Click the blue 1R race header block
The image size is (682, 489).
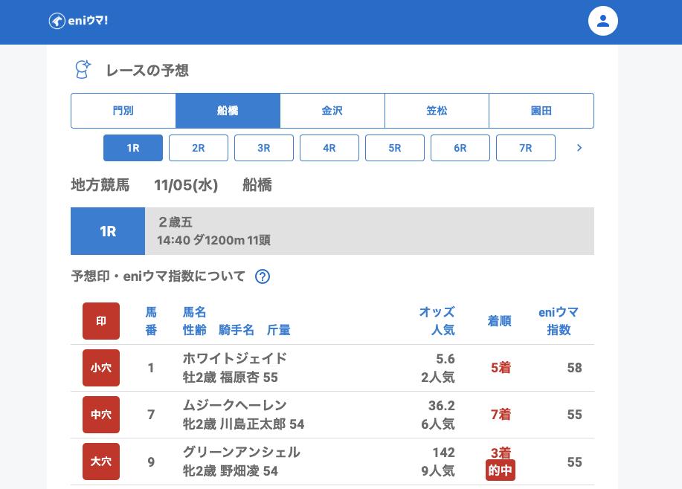point(108,231)
